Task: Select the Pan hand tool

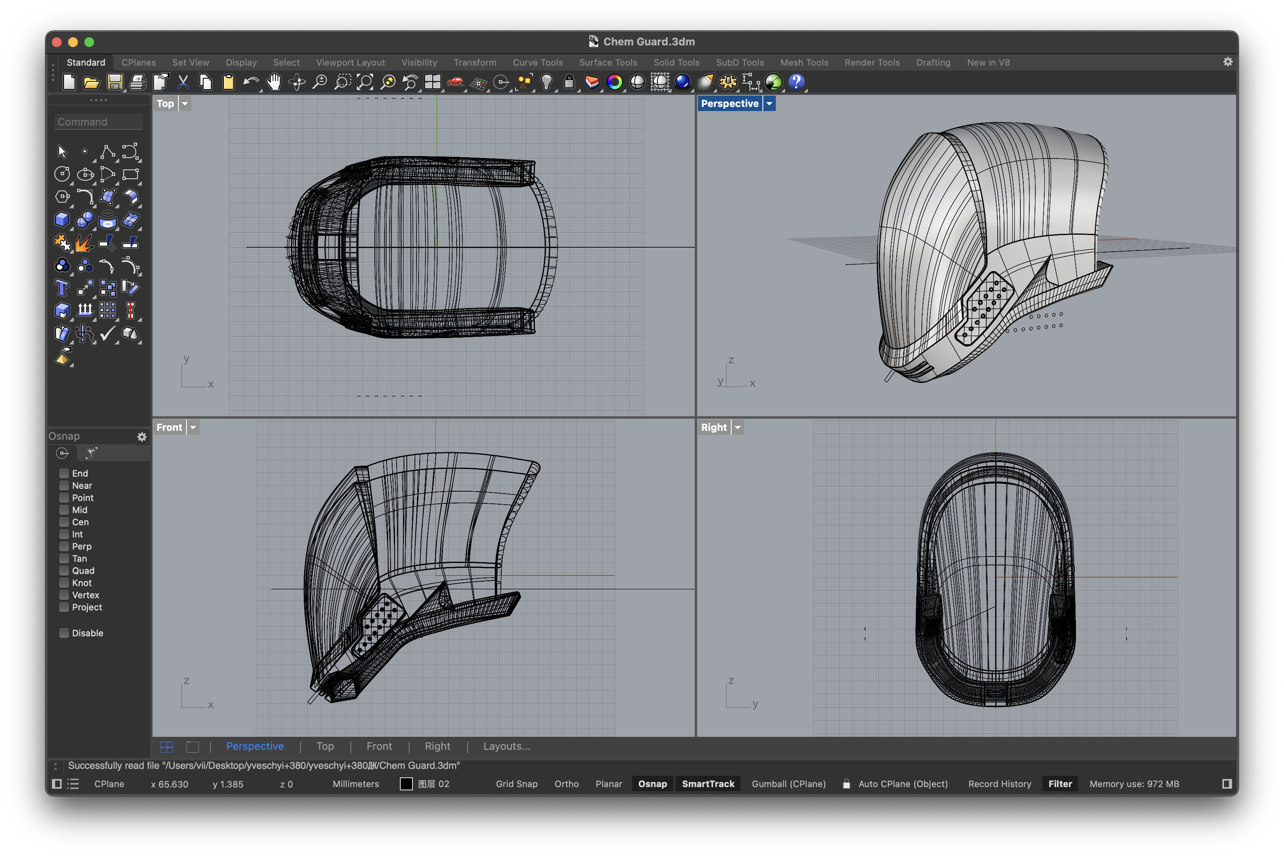Action: point(274,82)
